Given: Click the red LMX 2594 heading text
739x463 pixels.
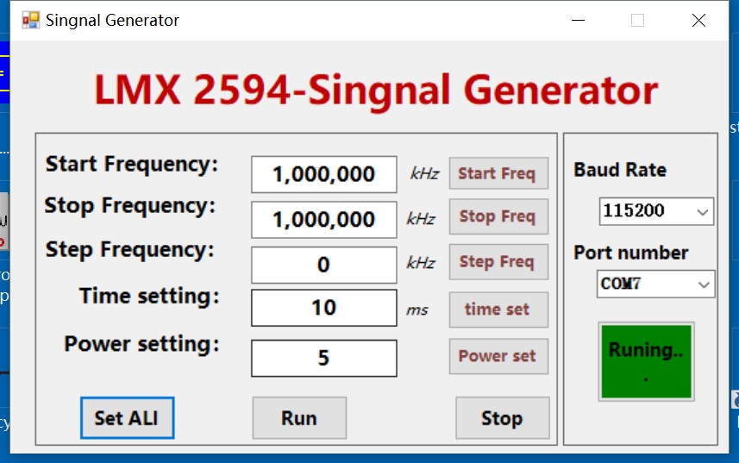Looking at the screenshot, I should click(375, 91).
